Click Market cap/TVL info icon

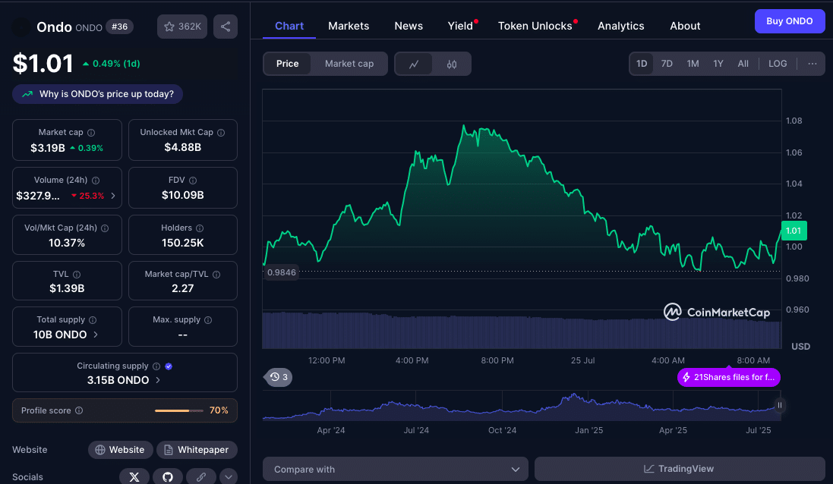216,275
